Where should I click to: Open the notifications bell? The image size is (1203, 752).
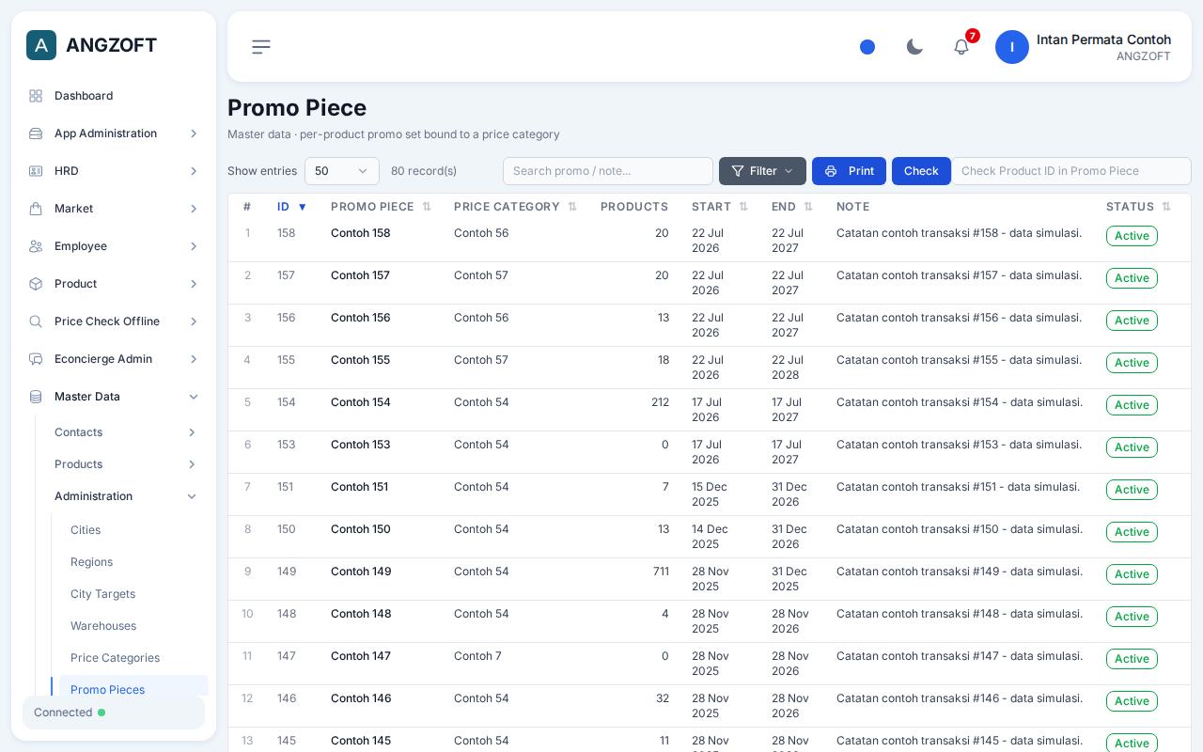point(961,47)
